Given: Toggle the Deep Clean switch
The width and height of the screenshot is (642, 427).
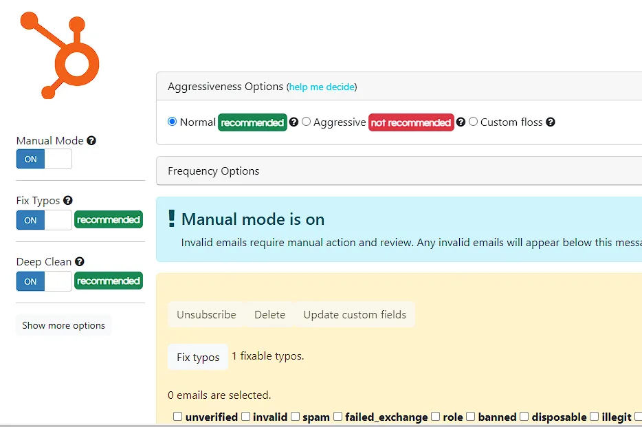Looking at the screenshot, I should pos(44,281).
